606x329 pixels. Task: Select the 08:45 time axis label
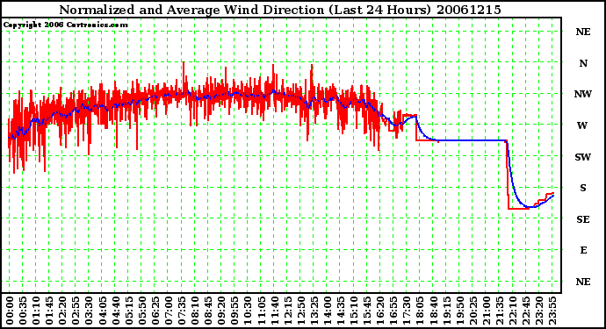tap(208, 311)
